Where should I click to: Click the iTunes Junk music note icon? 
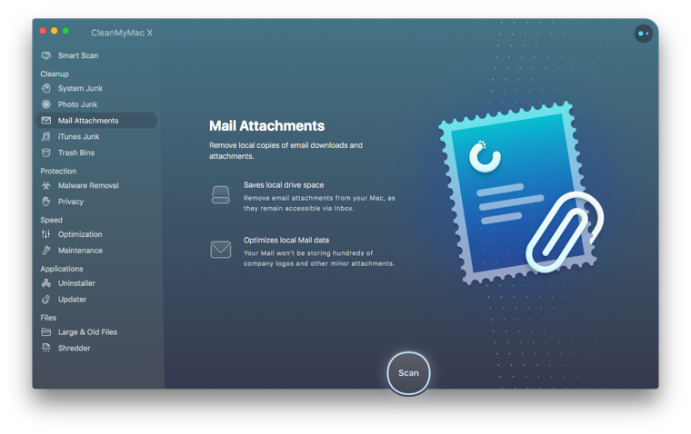click(x=45, y=136)
